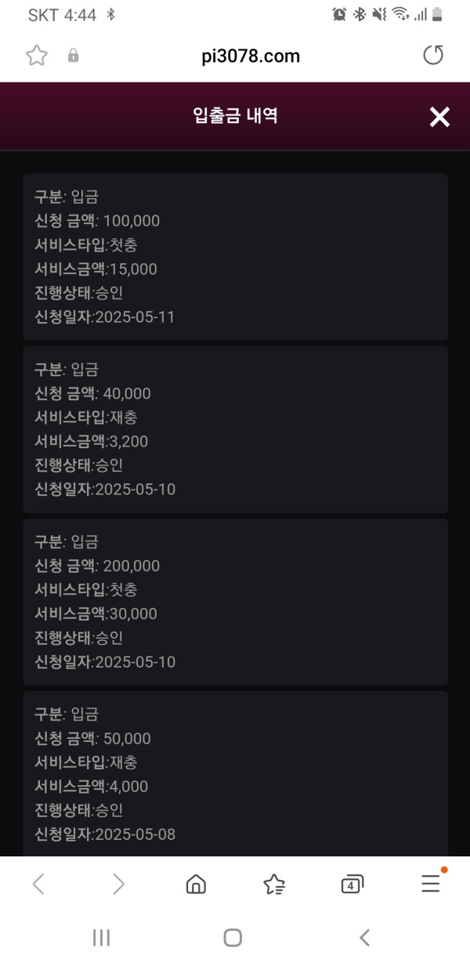
Task: Select the 50,000 deposit record card
Action: 235,773
